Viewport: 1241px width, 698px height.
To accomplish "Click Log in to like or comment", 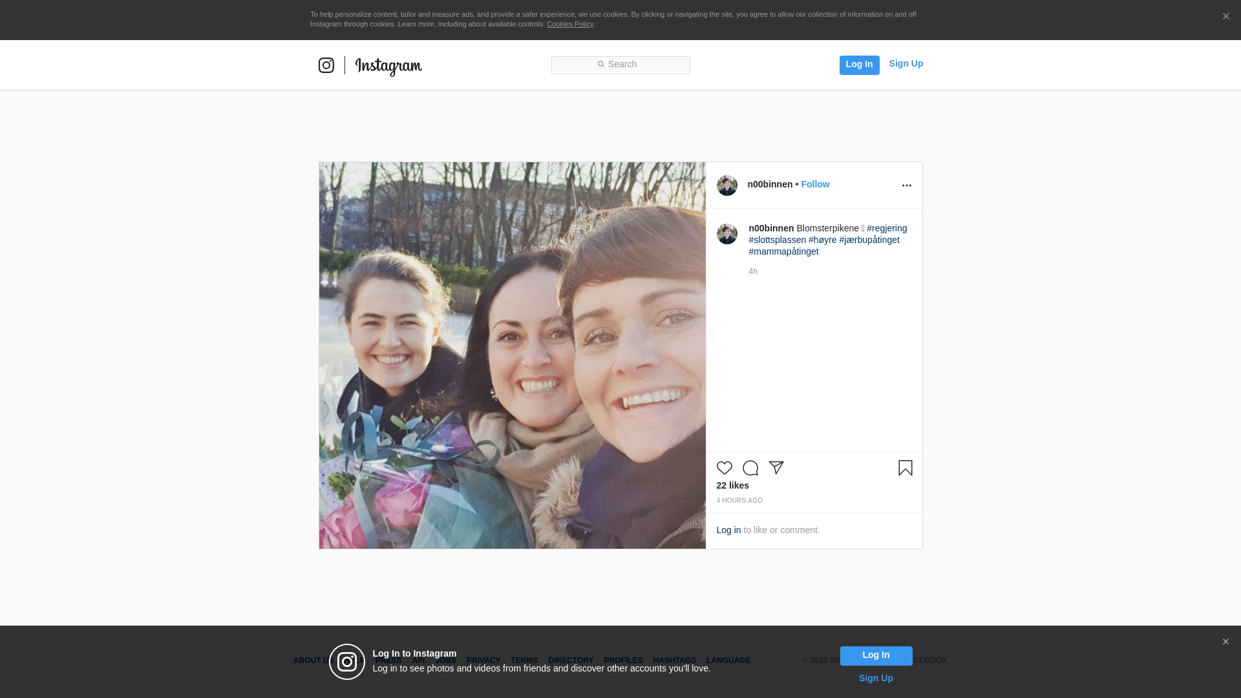I will click(x=728, y=530).
